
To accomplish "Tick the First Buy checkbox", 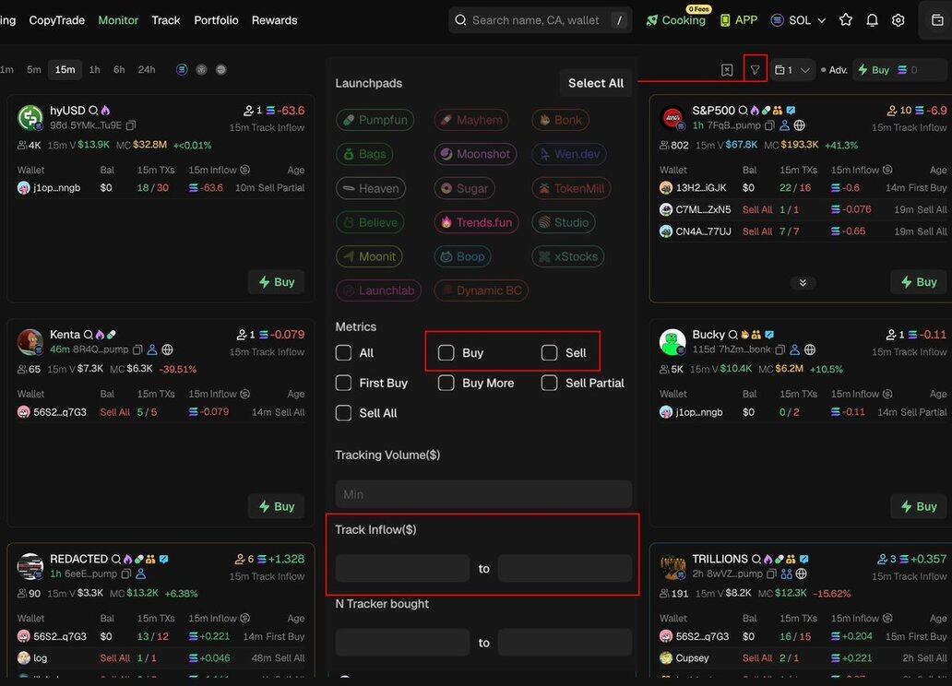I will click(x=344, y=383).
